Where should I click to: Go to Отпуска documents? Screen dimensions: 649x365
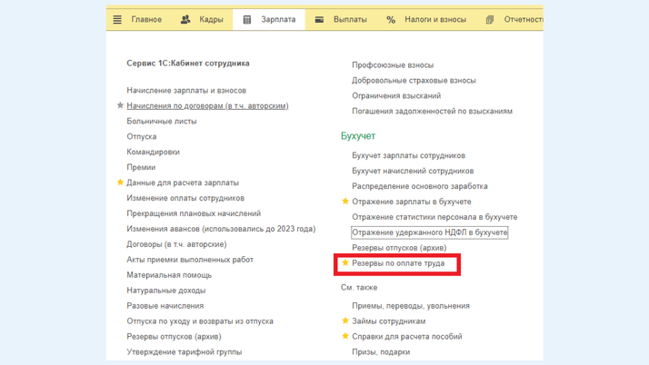click(x=141, y=136)
